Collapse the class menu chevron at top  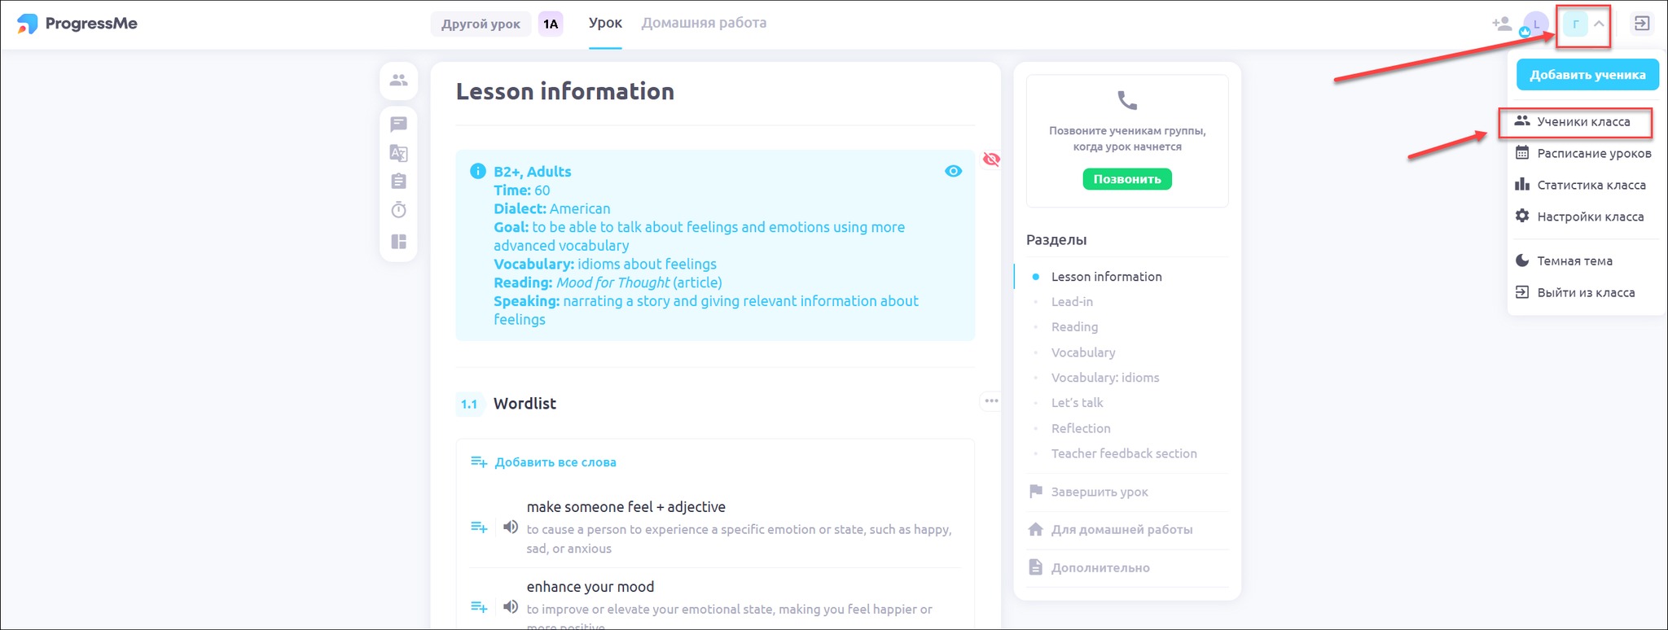[1599, 24]
